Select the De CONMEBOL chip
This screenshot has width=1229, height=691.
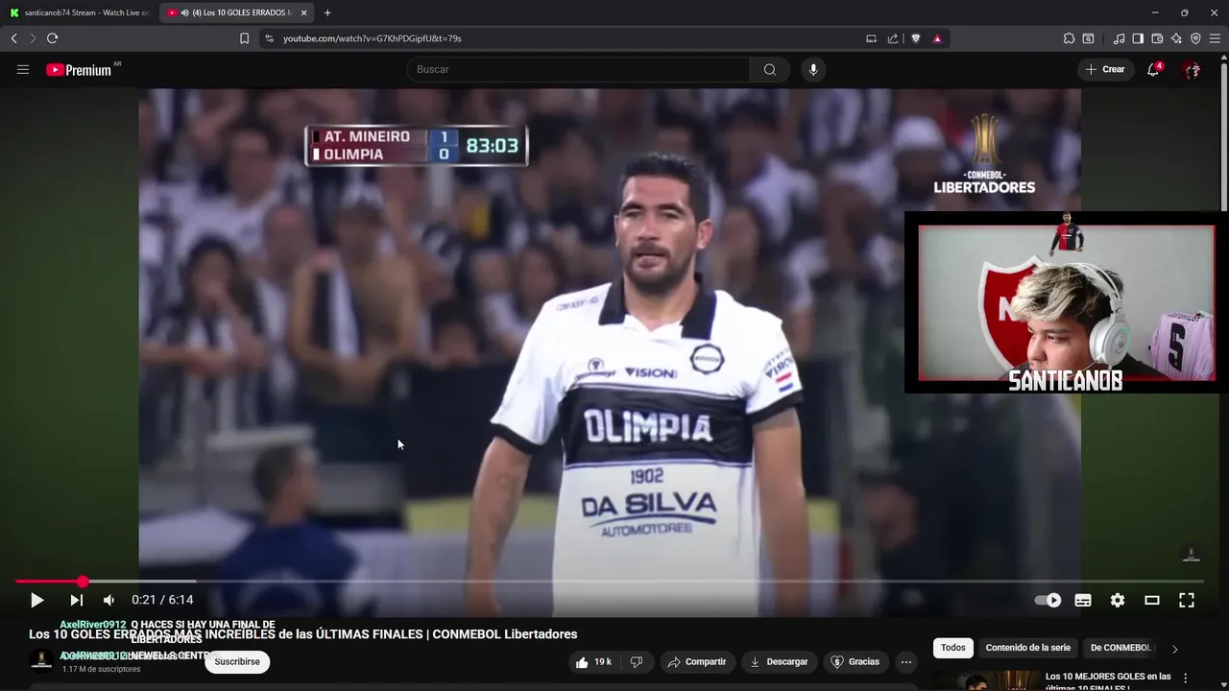[x=1121, y=648]
